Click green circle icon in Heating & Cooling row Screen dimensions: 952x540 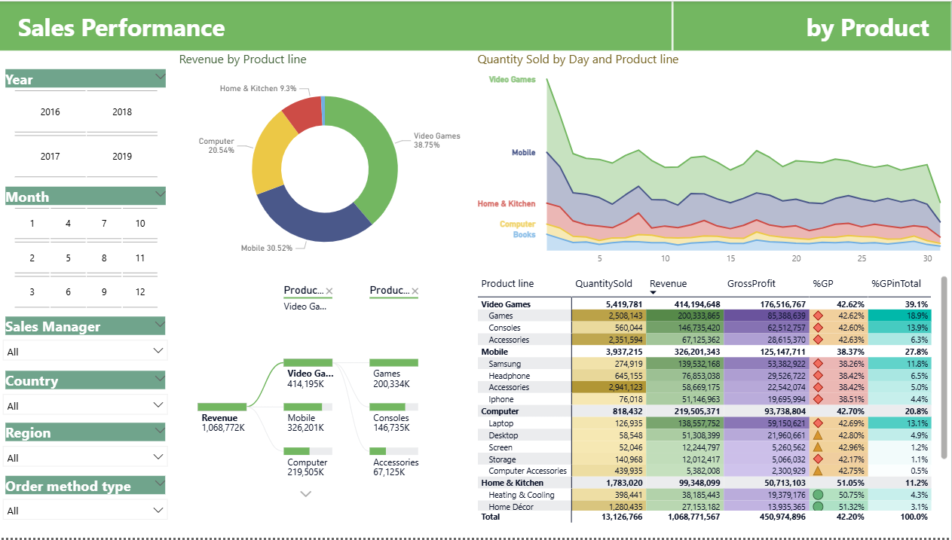point(818,495)
